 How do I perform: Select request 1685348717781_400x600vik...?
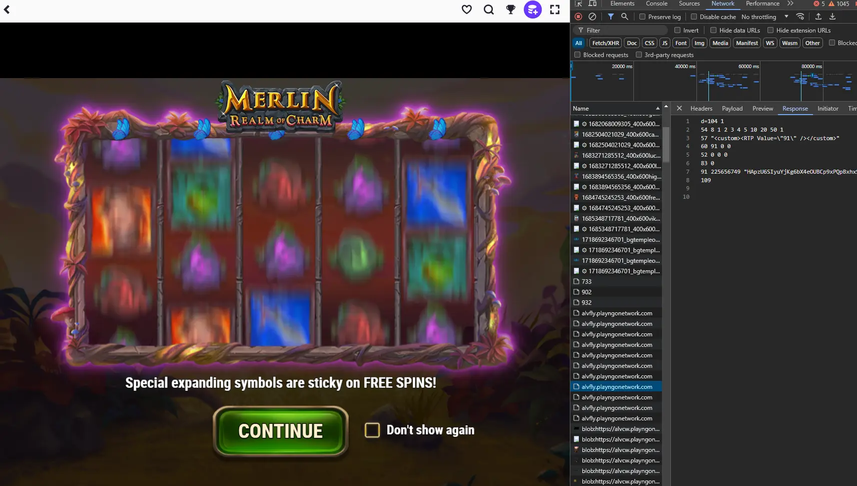tap(616, 218)
